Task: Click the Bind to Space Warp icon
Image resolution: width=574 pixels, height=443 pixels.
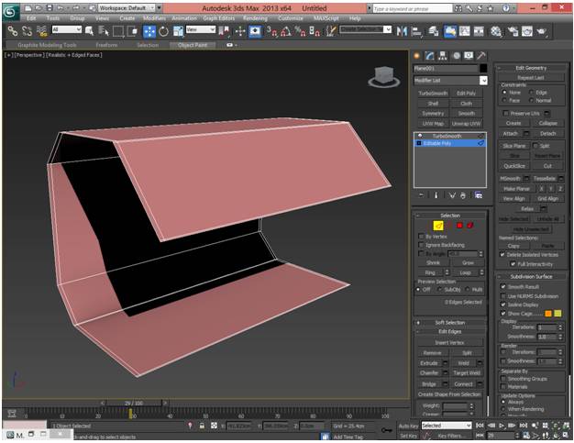Action: (x=42, y=31)
